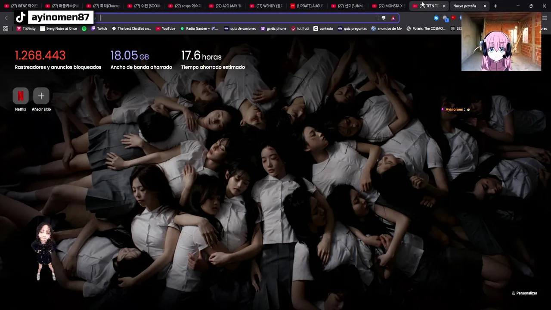This screenshot has width=551, height=310.
Task: Switch to the 퍼플키스 YouTube tab
Action: pyautogui.click(x=62, y=6)
